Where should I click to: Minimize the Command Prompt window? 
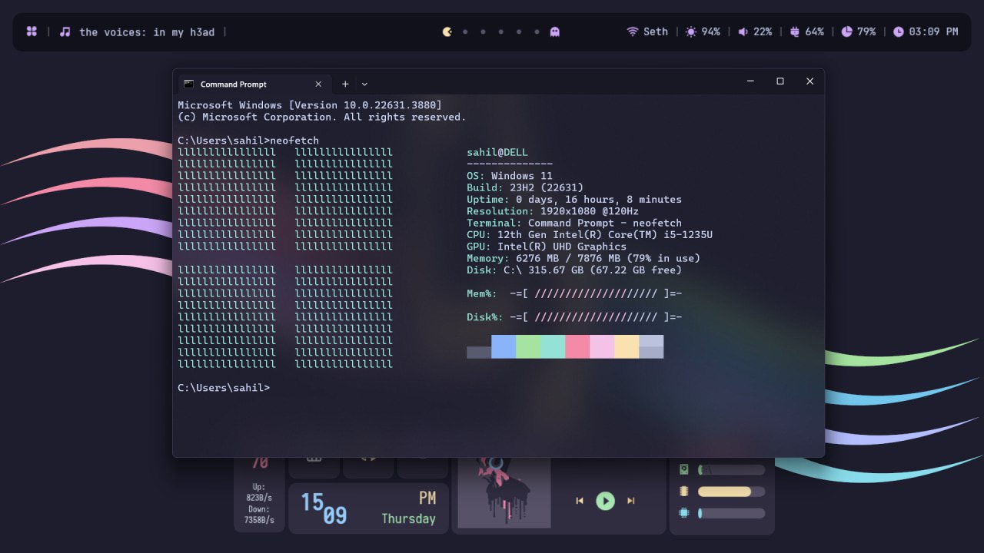[x=750, y=81]
